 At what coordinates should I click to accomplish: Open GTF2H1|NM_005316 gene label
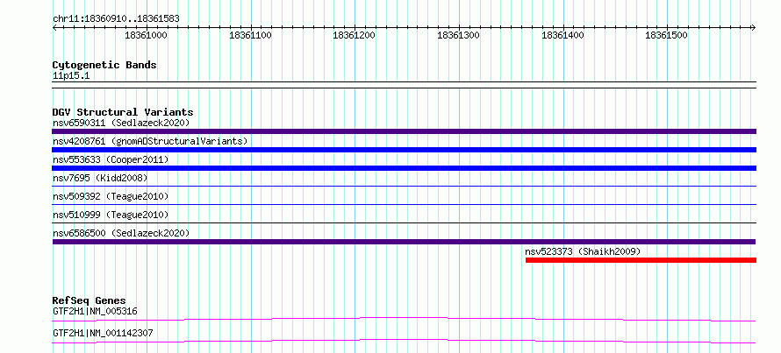point(95,312)
